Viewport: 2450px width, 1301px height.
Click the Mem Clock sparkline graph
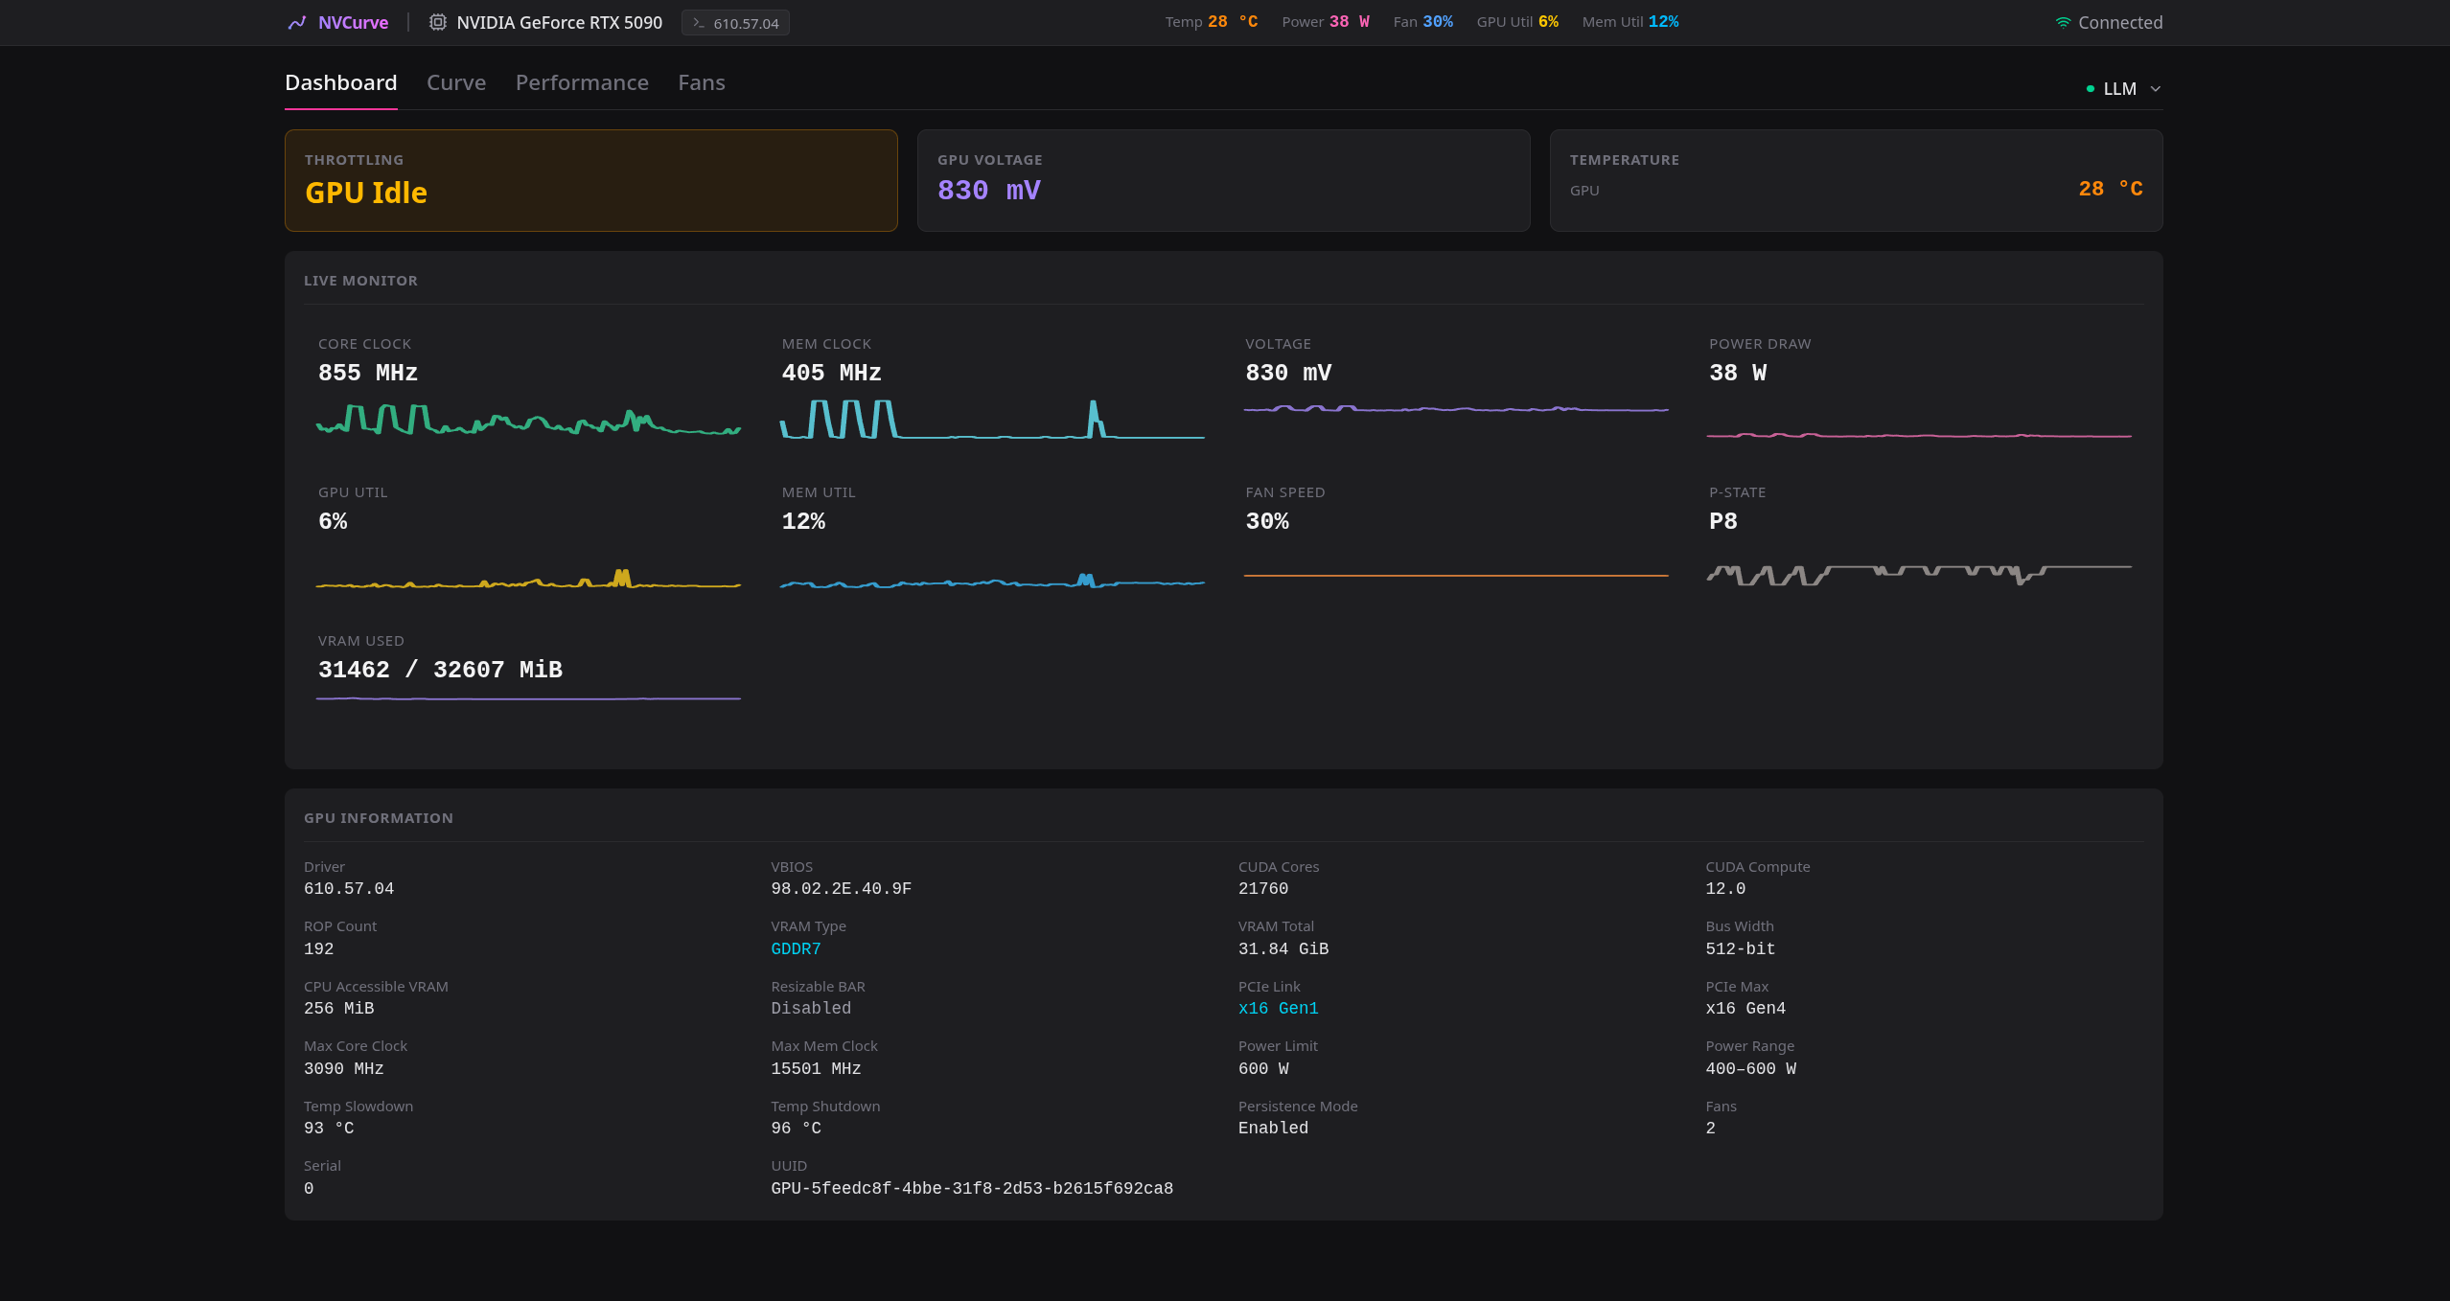(992, 420)
